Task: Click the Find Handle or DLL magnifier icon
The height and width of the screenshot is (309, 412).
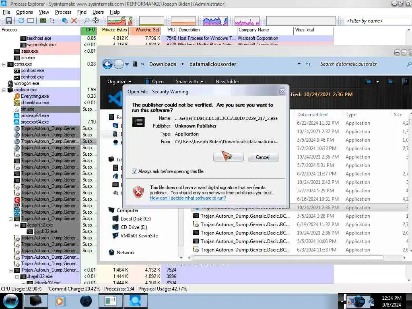Action: 86,21
